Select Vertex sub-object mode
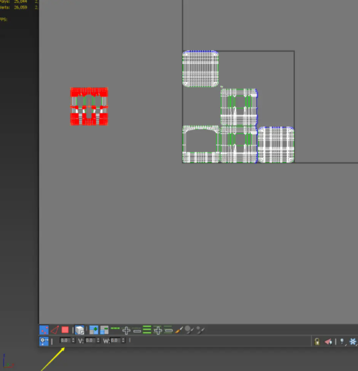 click(44, 330)
